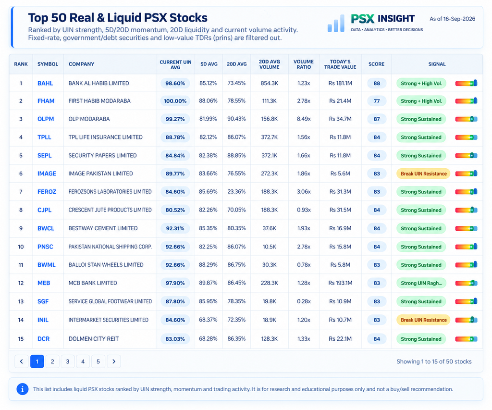Screen dimensions: 492x410
Task: Click the blue info icon in the footer note
Action: tap(22, 389)
